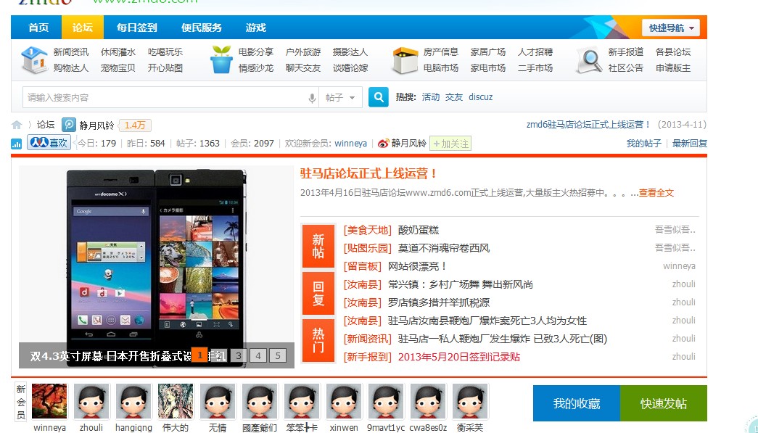
Task: Open post 罗店镇多措并举抓税源
Action: 438,302
